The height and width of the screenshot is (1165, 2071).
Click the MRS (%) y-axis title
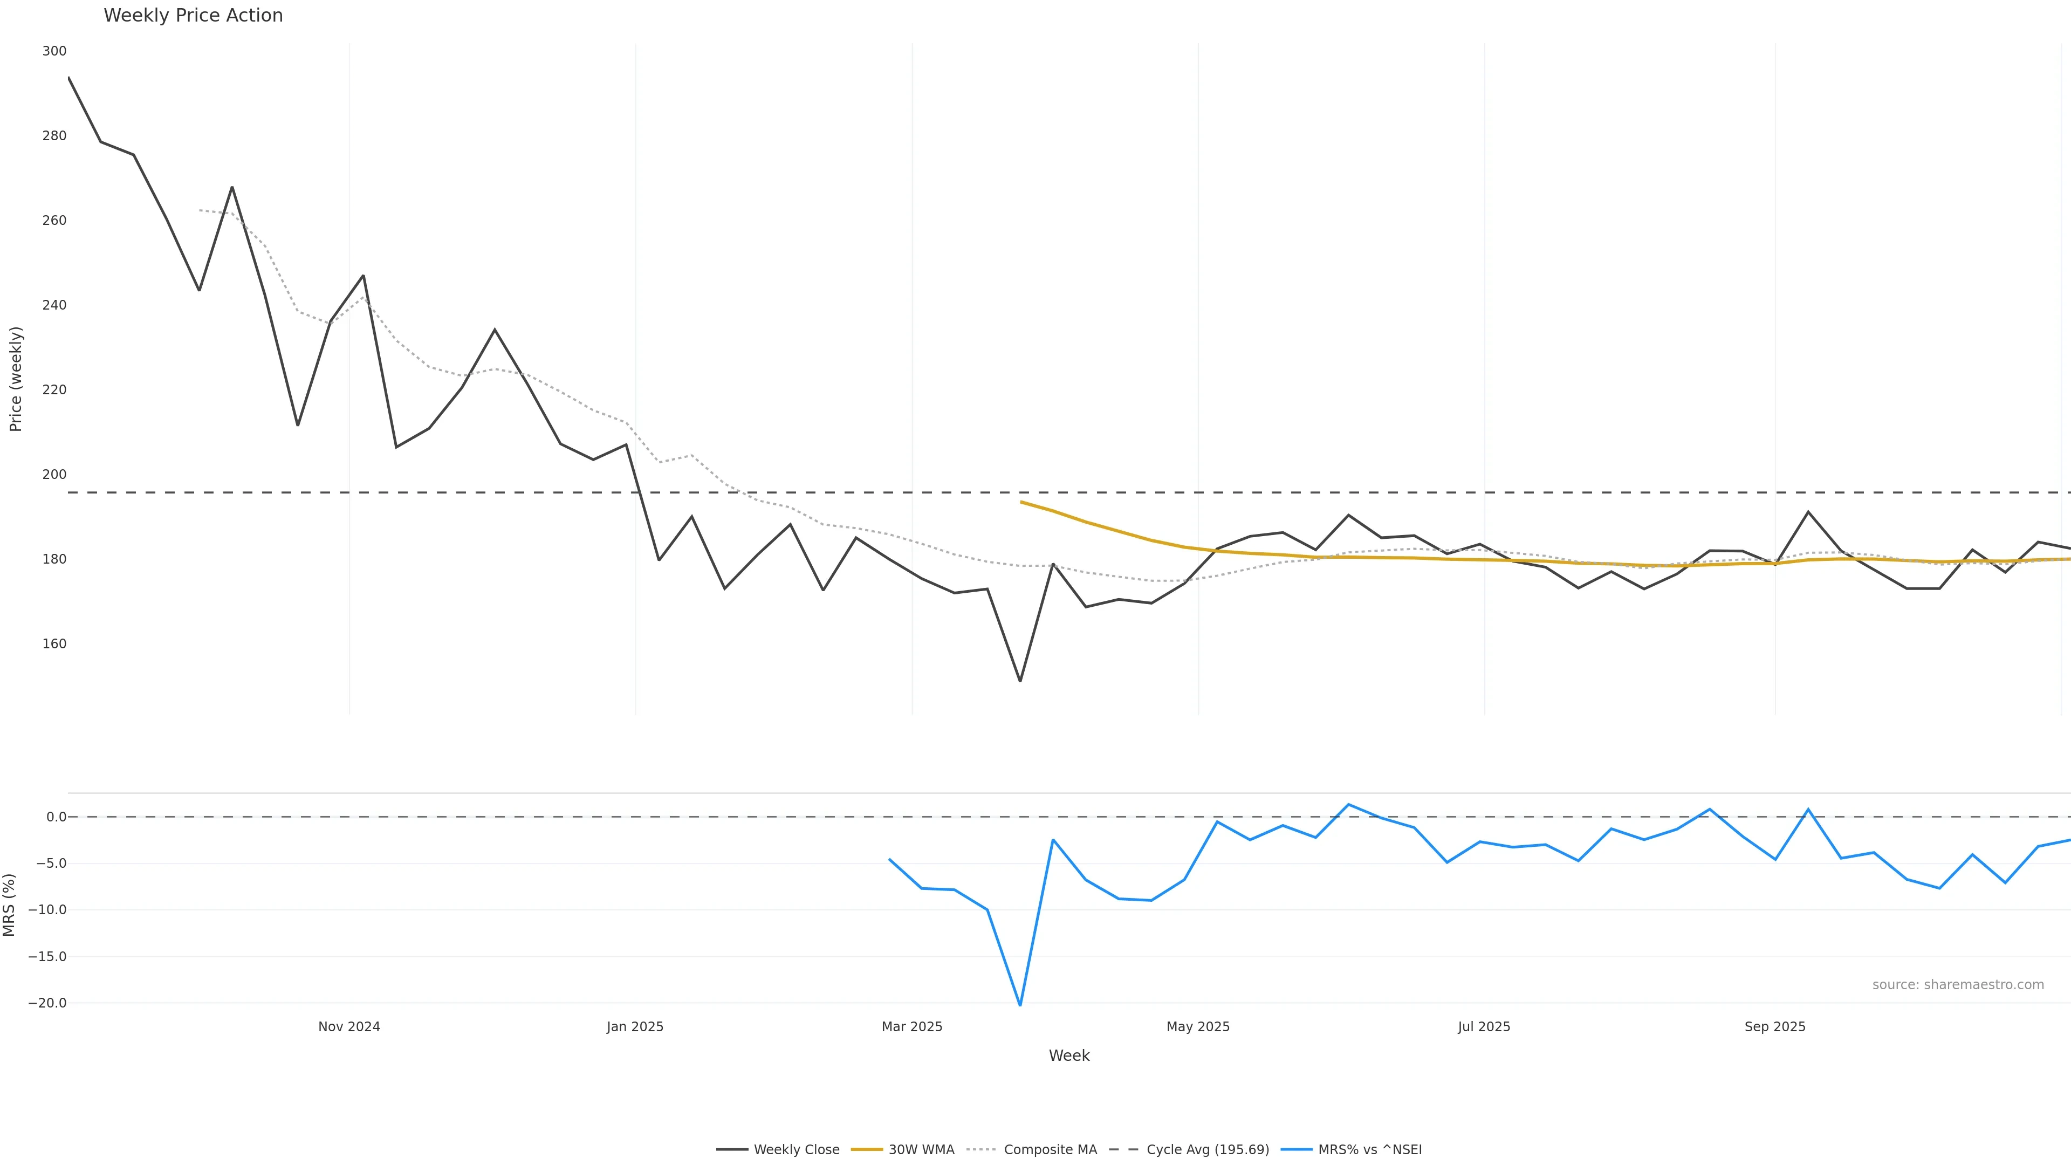click(10, 904)
